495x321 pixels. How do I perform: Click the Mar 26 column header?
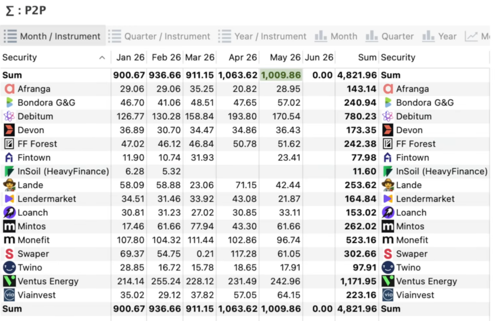coord(200,57)
